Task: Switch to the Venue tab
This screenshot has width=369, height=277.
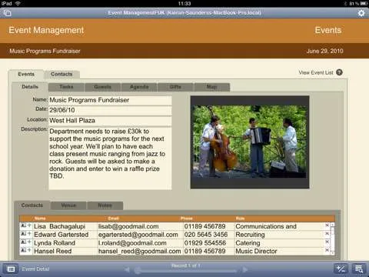Action: pyautogui.click(x=68, y=205)
